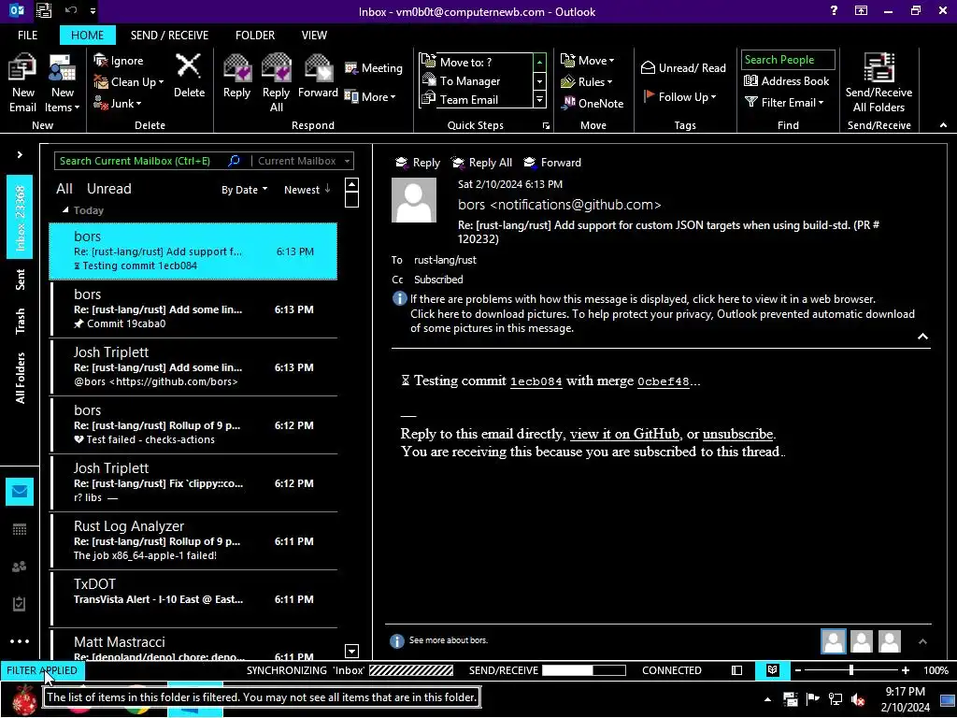This screenshot has width=957, height=718.
Task: Open the Tasks navigation icon
Action: click(20, 604)
